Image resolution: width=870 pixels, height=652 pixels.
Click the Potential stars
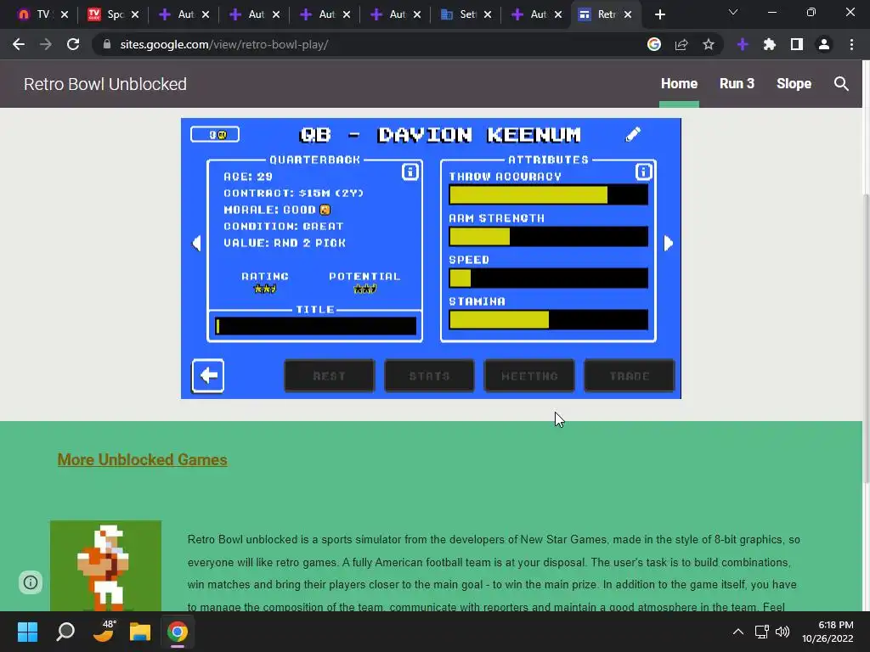tap(364, 289)
